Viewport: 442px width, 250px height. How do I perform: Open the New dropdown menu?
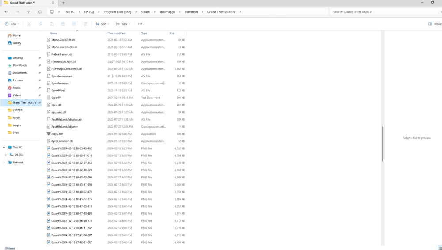point(12,24)
